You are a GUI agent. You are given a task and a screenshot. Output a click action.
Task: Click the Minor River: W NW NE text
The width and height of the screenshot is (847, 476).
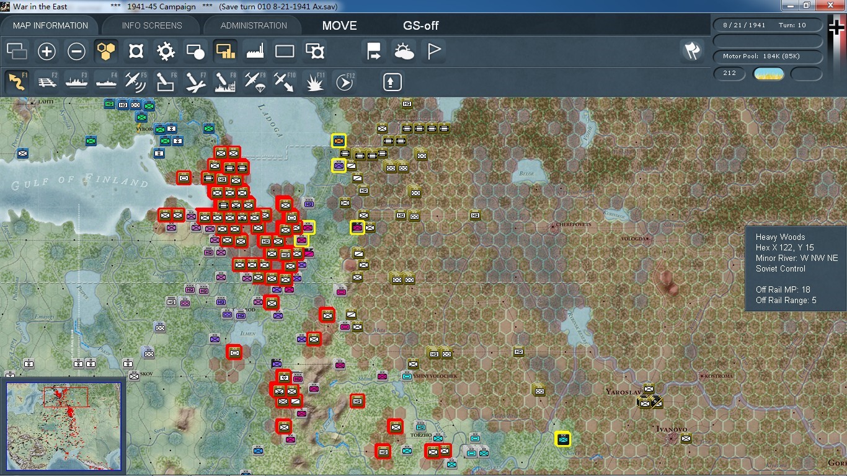coord(797,258)
